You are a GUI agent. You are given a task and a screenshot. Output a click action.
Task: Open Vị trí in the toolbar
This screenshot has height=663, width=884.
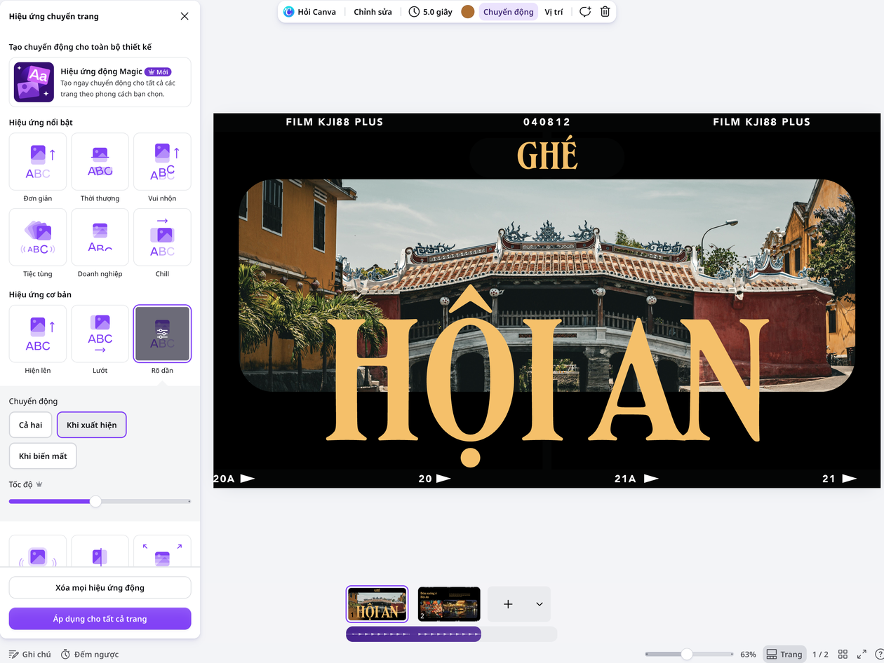[x=554, y=12]
